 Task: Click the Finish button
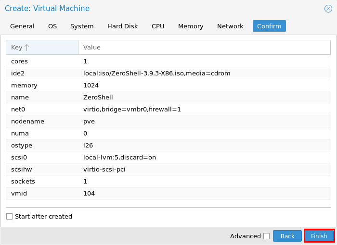tap(319, 236)
